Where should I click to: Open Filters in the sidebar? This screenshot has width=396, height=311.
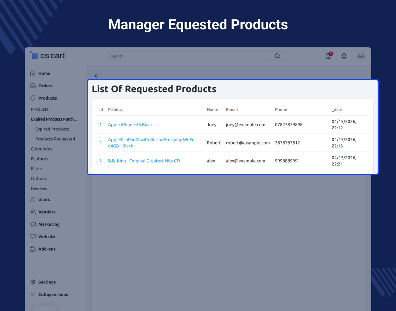(x=37, y=169)
